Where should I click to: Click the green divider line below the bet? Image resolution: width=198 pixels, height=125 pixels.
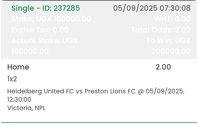99,123
